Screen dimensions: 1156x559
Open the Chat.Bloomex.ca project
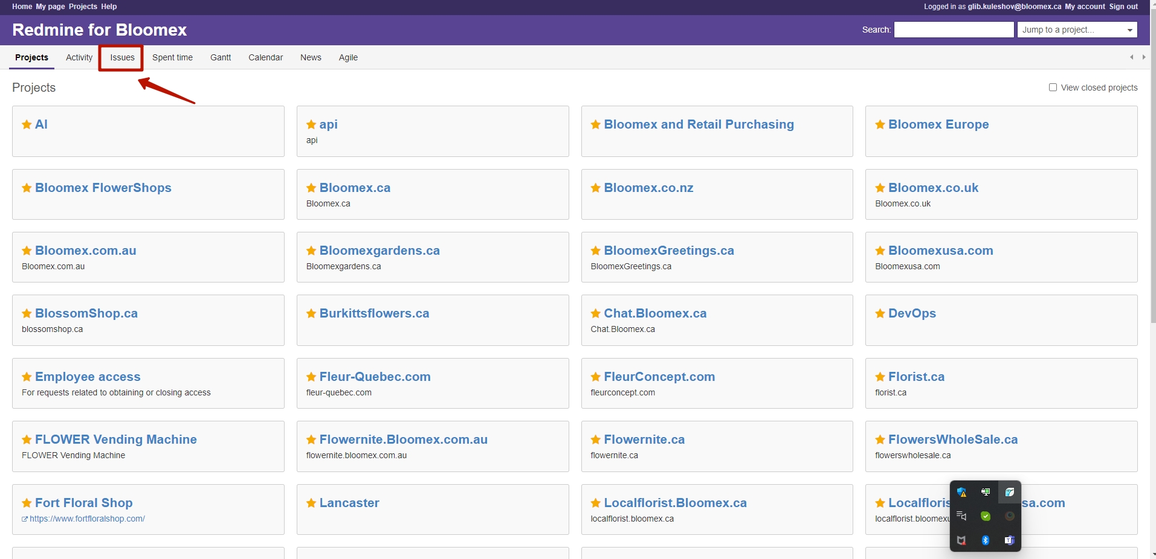tap(655, 313)
